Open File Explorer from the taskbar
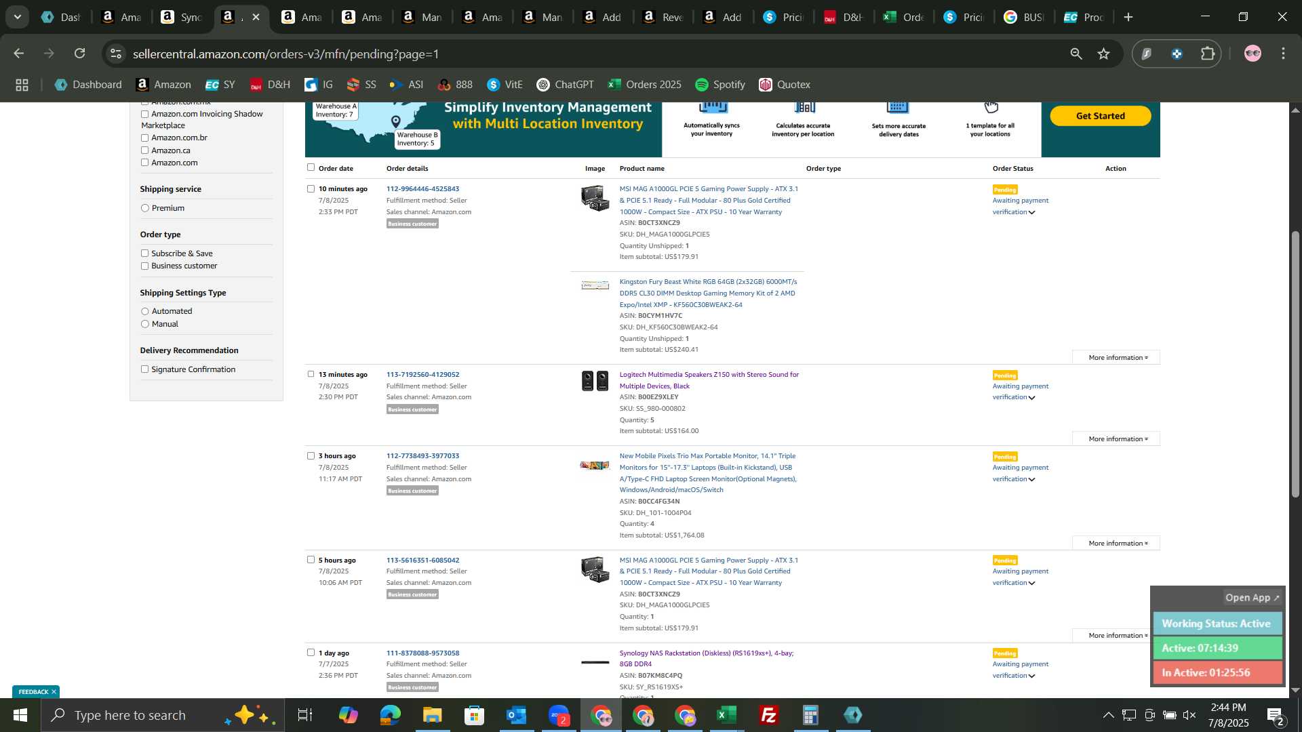The width and height of the screenshot is (1302, 732). pos(432,715)
